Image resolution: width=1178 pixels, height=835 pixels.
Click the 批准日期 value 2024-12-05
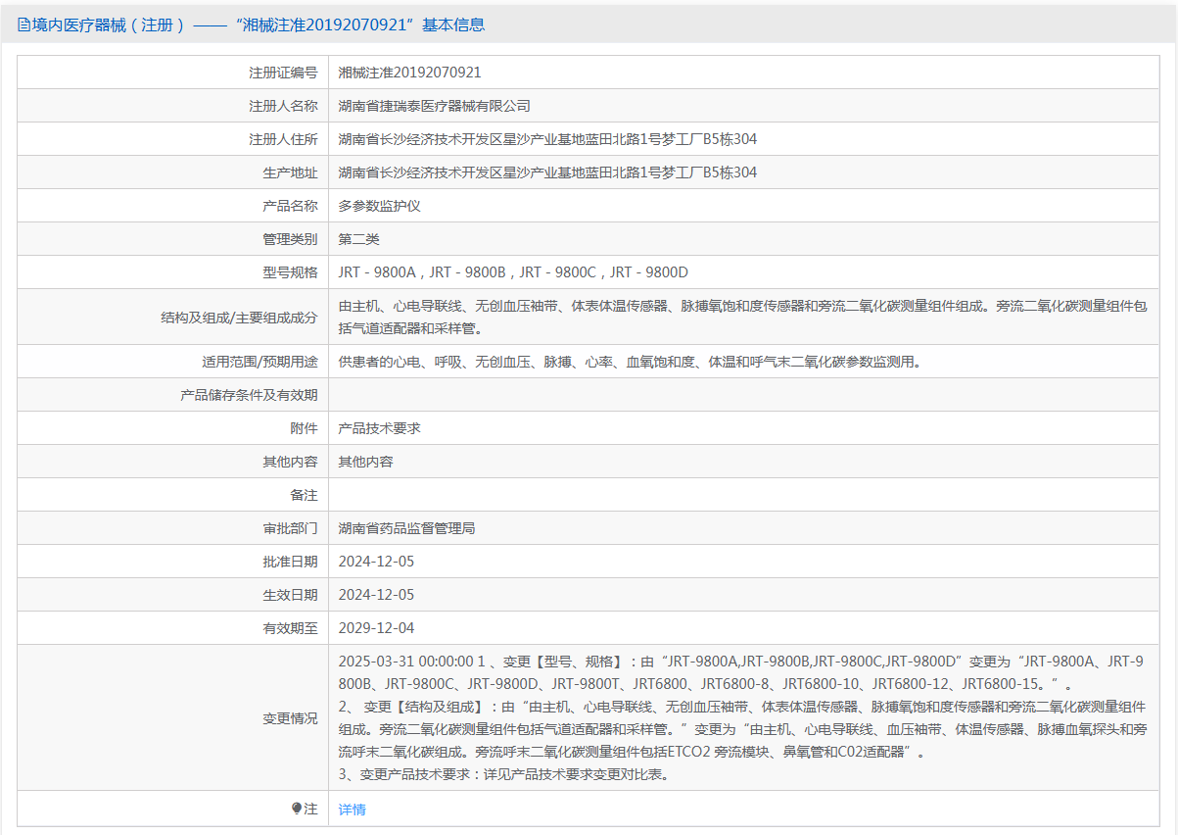(x=376, y=562)
